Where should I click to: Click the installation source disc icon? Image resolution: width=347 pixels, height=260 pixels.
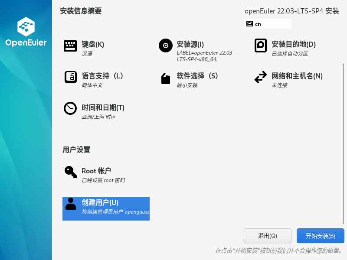[x=166, y=45]
